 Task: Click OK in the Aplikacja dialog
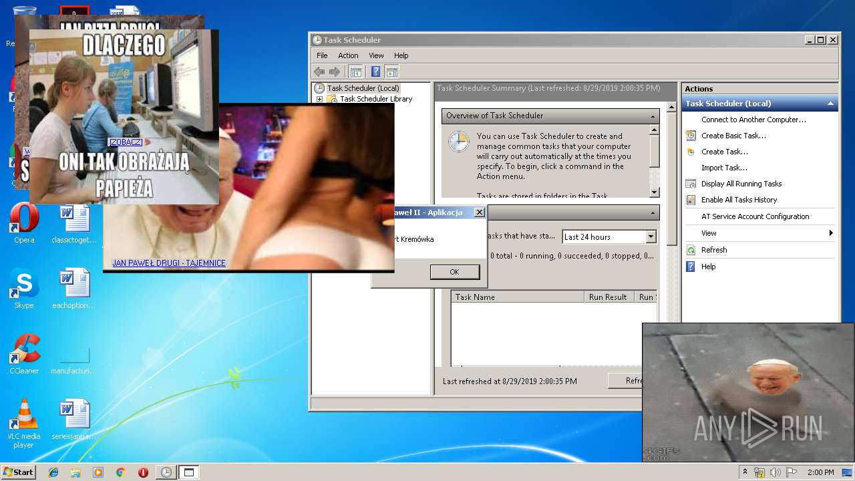(x=454, y=272)
